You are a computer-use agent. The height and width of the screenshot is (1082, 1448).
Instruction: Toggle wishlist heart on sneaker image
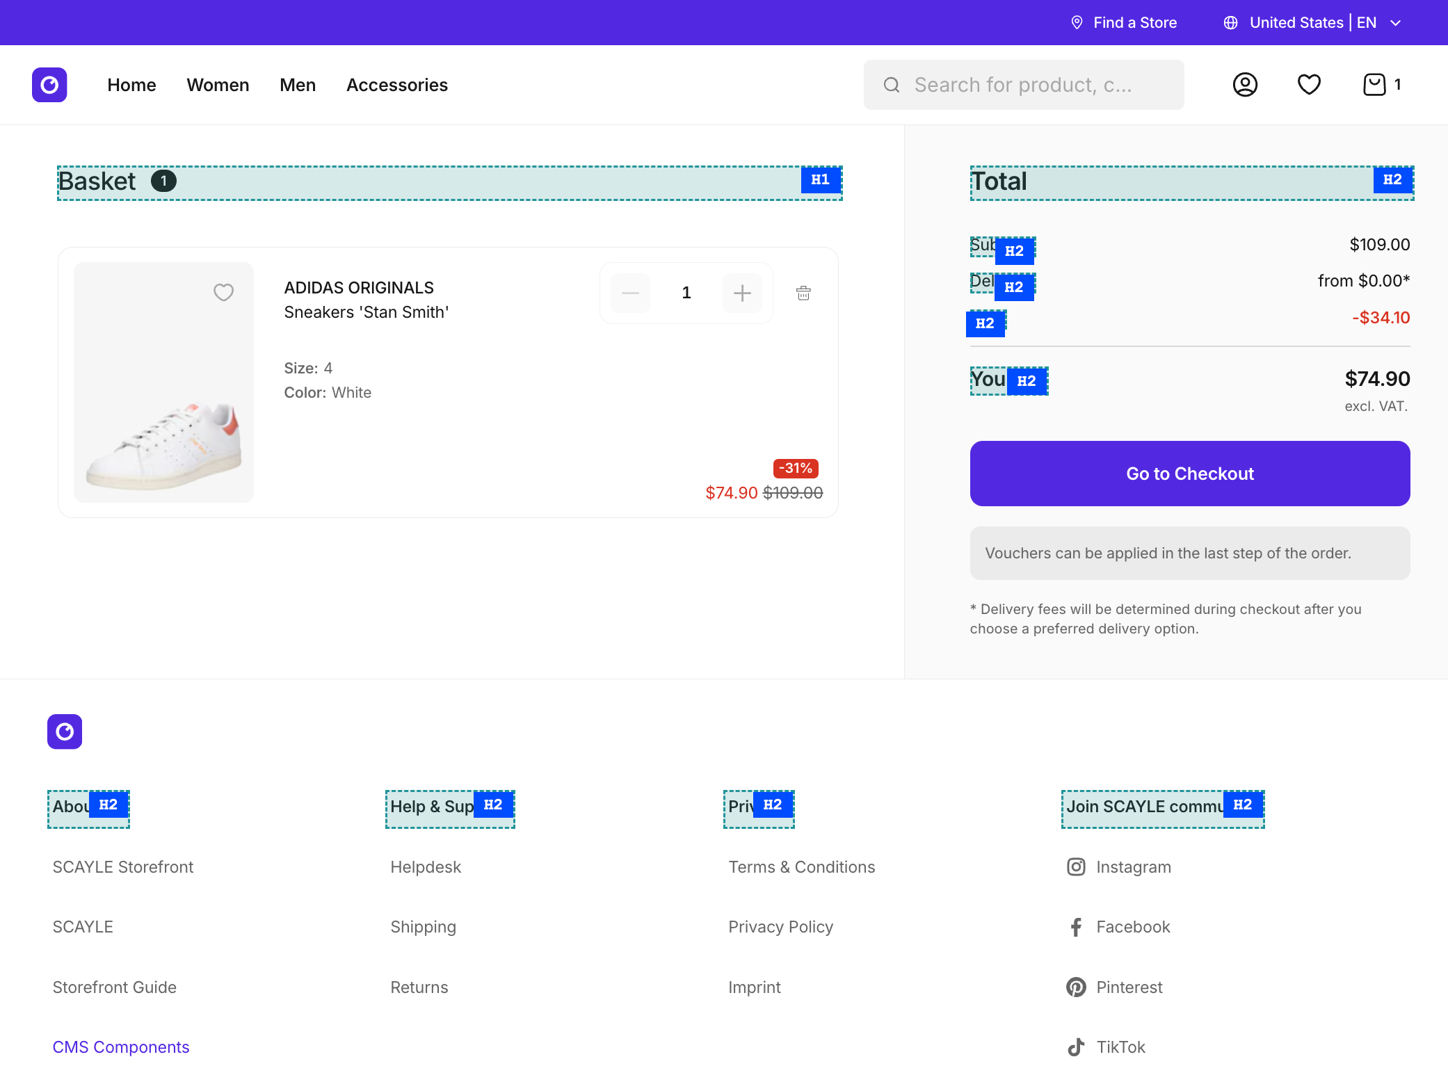point(223,292)
